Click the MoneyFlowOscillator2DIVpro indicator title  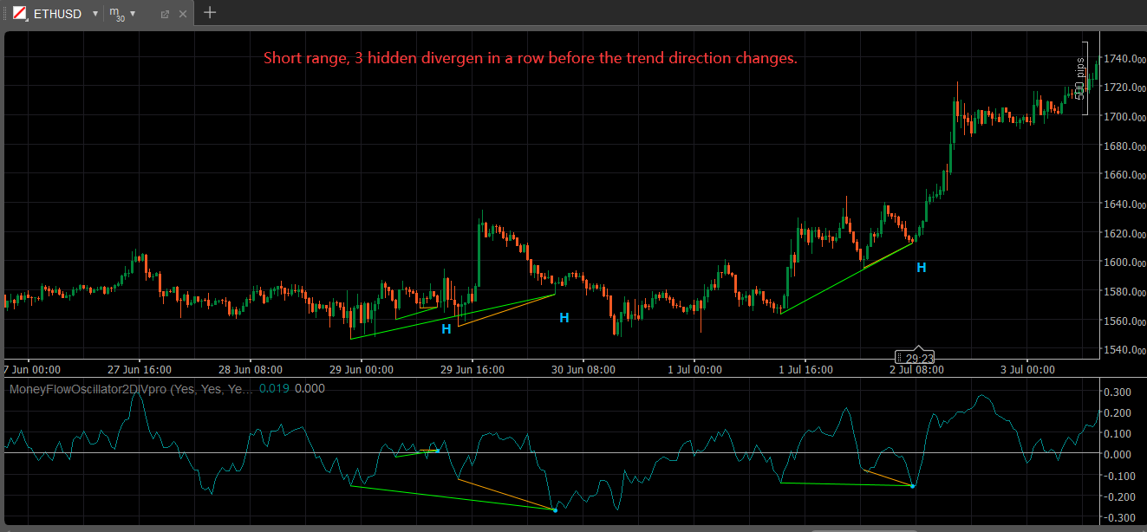[132, 389]
